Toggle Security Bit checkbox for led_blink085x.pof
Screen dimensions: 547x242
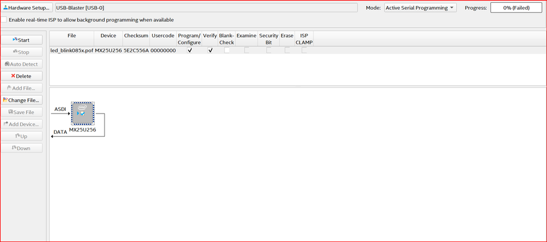(269, 50)
